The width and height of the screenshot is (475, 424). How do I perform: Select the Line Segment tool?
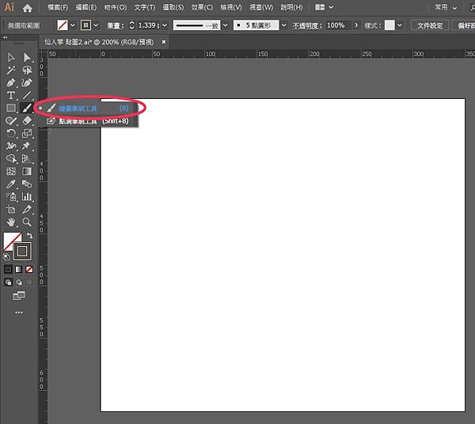point(27,96)
